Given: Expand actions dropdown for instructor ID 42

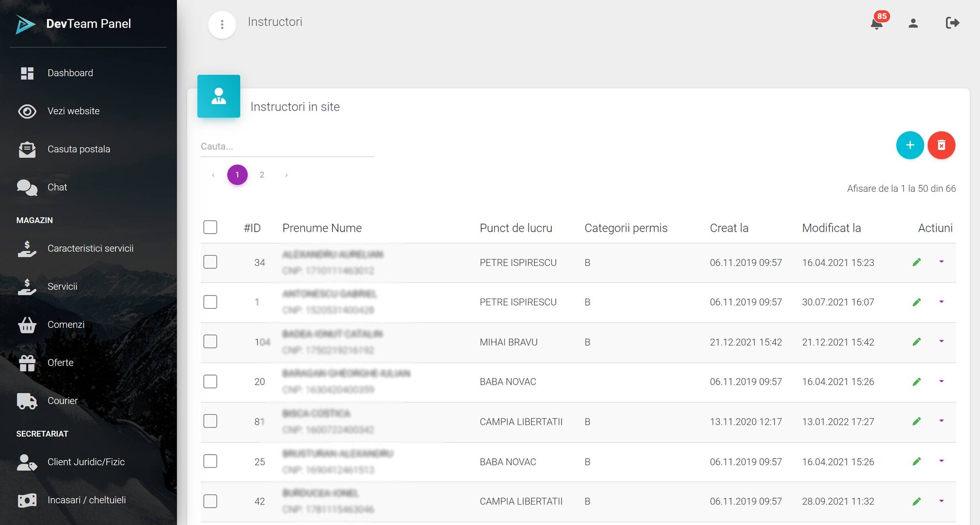Looking at the screenshot, I should coord(941,501).
